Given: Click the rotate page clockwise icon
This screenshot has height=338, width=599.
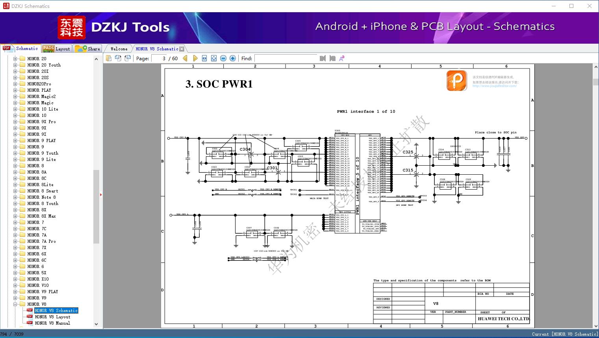Looking at the screenshot, I should (118, 58).
